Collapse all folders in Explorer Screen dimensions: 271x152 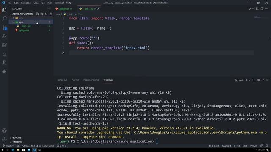[51, 14]
